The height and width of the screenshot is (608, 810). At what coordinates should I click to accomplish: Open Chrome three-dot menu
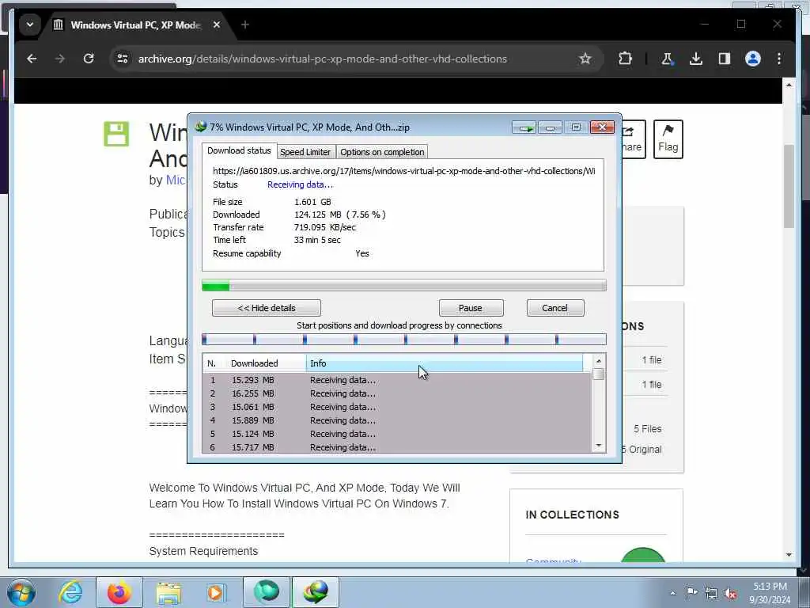pyautogui.click(x=779, y=59)
